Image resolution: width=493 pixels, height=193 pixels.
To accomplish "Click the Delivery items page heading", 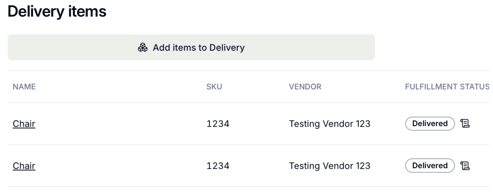I will (57, 12).
